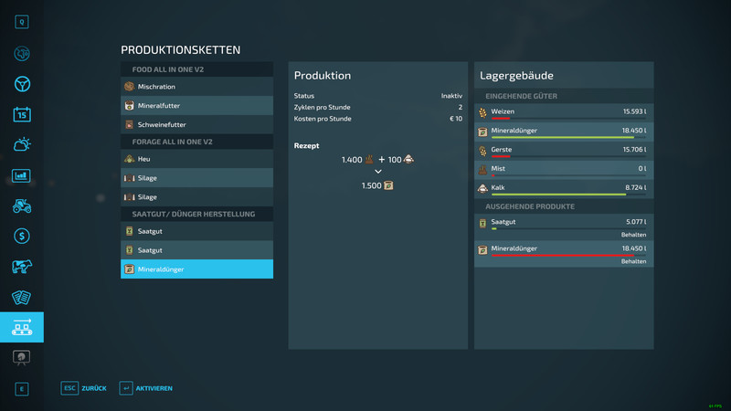Toggle Saatgut output mode Behalten
This screenshot has height=411, width=731.
(633, 235)
